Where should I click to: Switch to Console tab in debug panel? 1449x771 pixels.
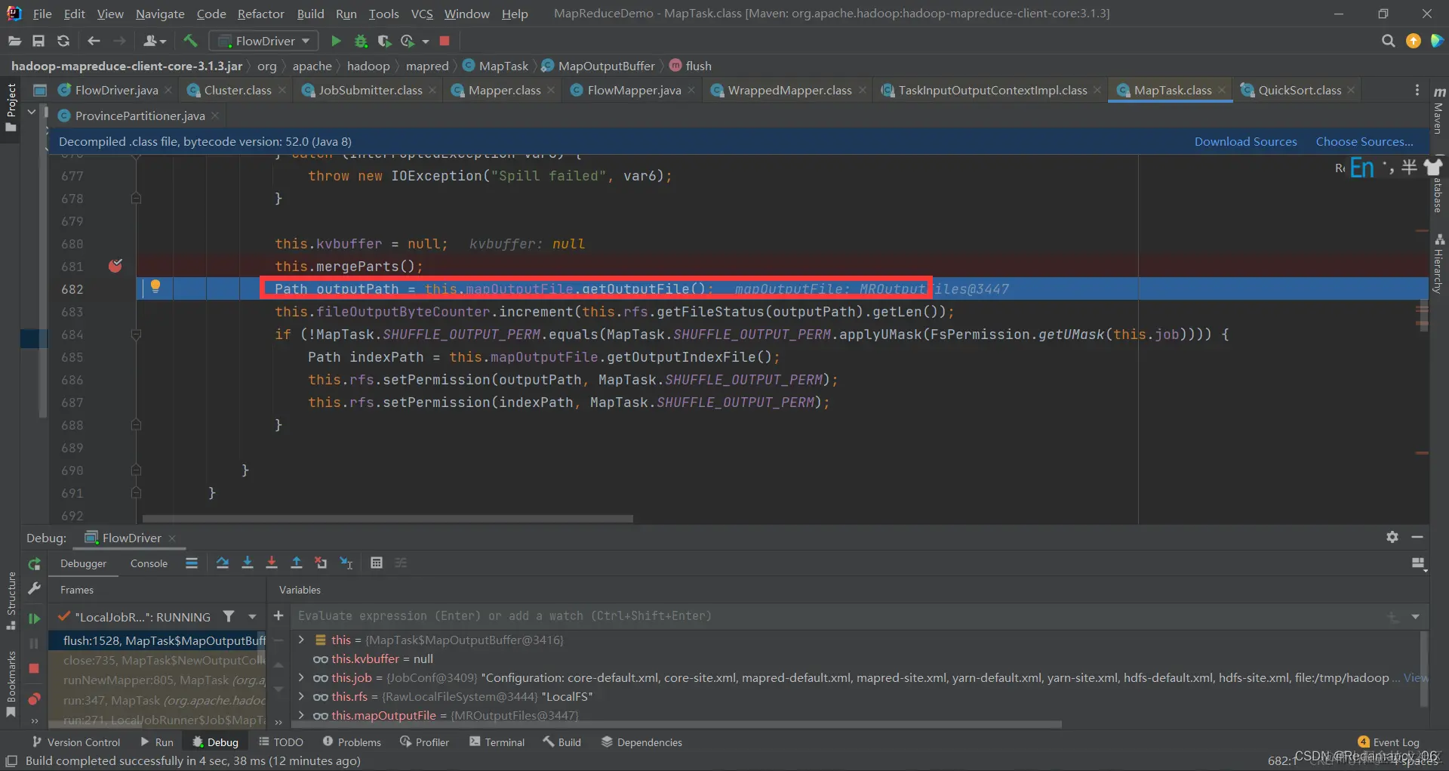coord(149,563)
